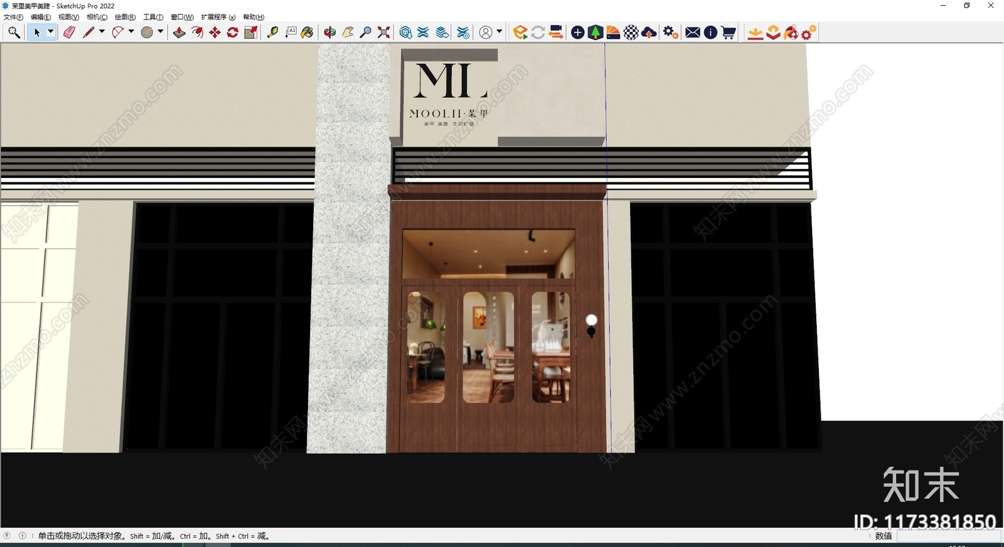This screenshot has width=1004, height=547.
Task: Open the 帮助(H) menu
Action: click(x=254, y=17)
